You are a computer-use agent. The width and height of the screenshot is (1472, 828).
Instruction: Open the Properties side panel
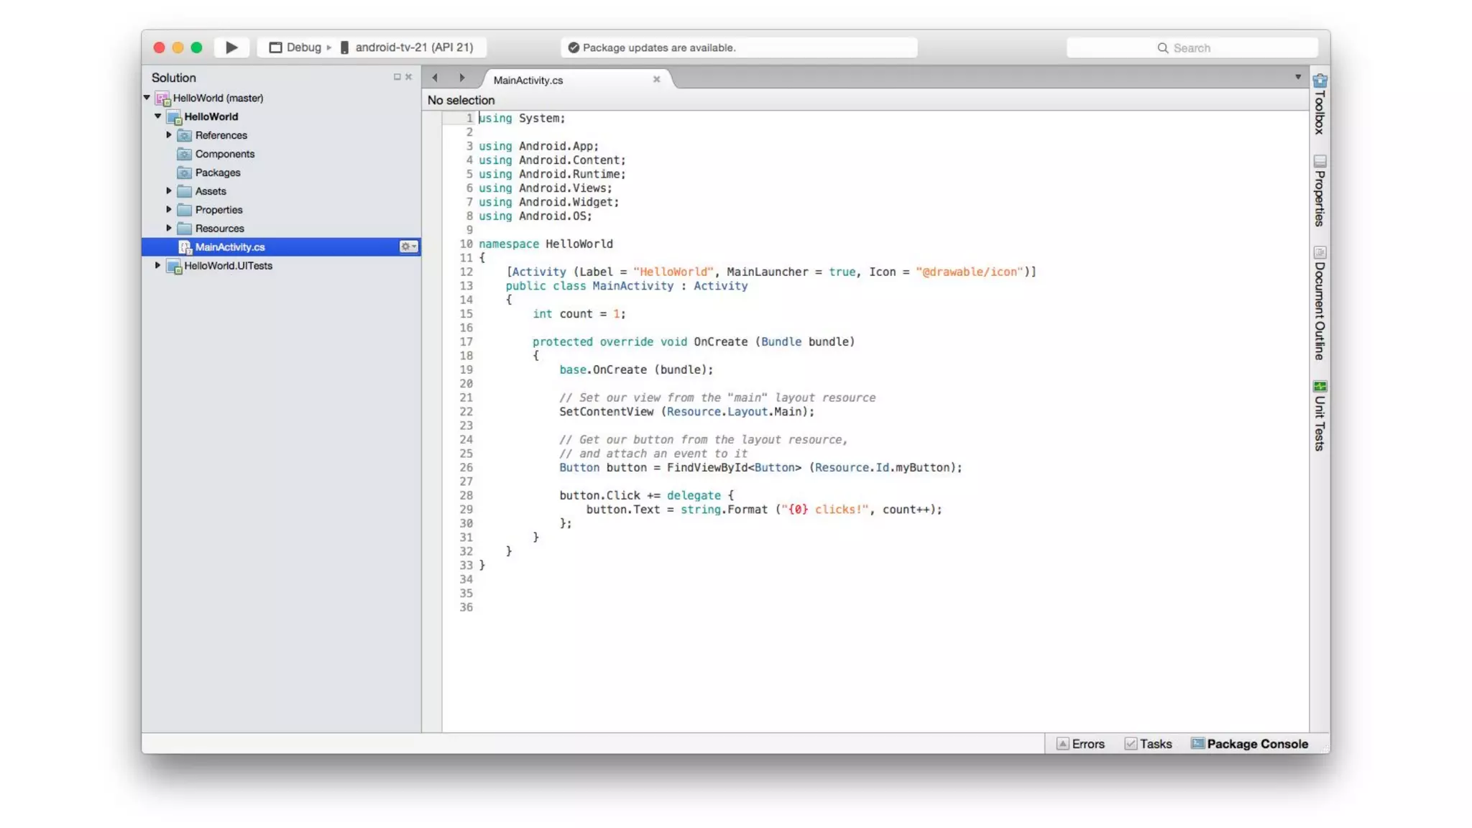1320,190
